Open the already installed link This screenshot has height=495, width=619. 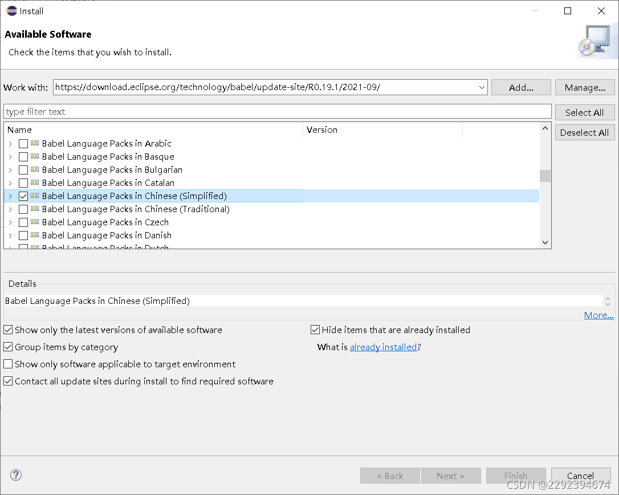(x=384, y=347)
